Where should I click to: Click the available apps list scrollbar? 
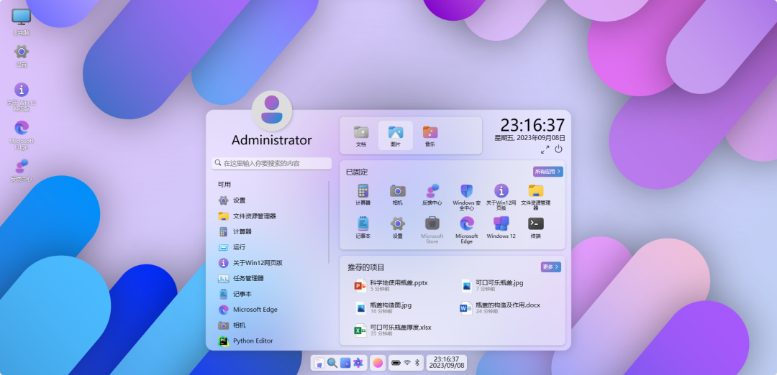point(329,222)
